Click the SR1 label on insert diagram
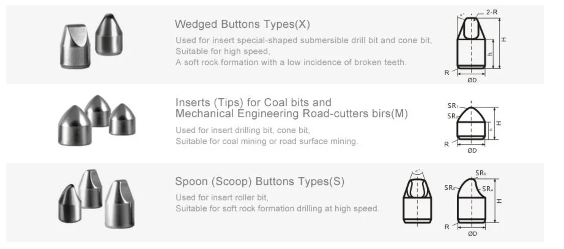Screen dimensions: 564x249 [x=453, y=106]
